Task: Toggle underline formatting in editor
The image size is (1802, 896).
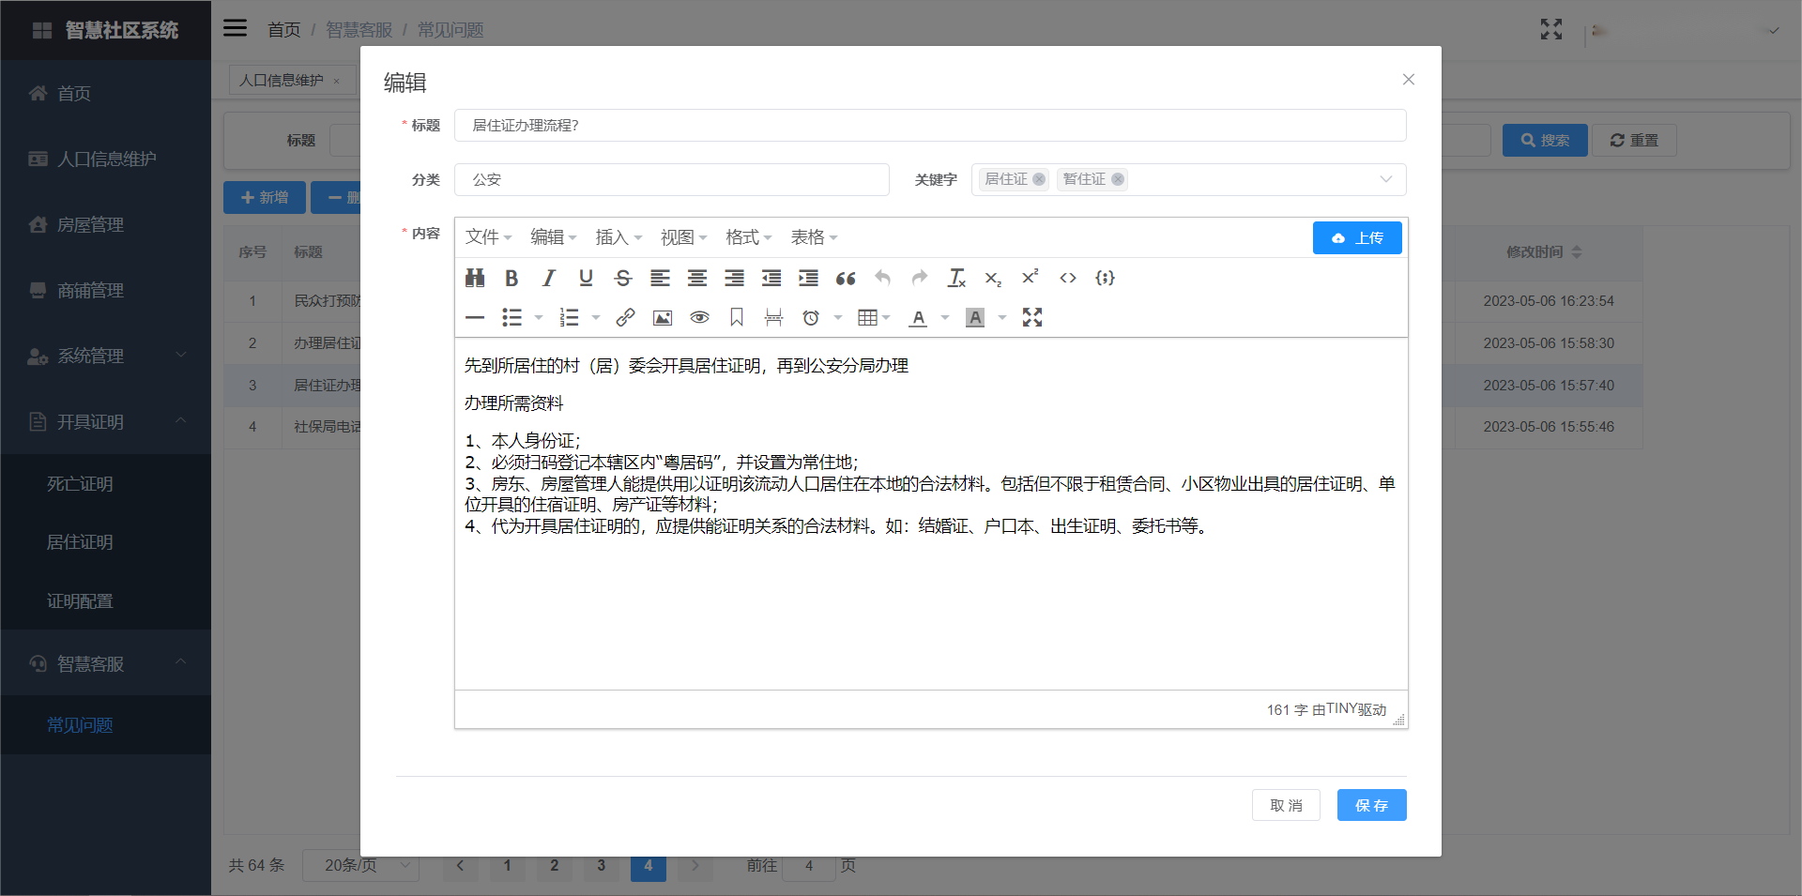Action: coord(586,278)
